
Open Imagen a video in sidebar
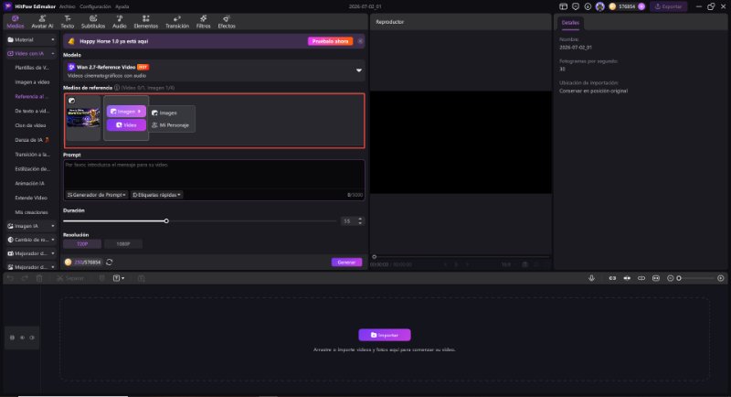(x=32, y=82)
